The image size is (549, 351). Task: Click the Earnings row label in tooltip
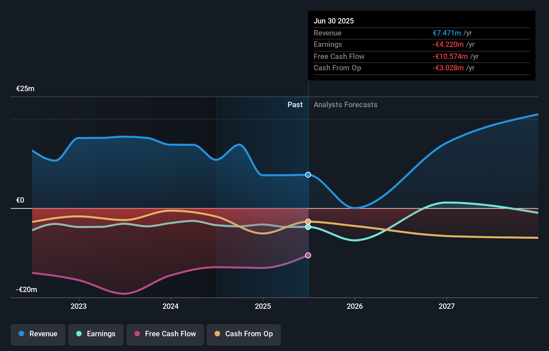click(x=328, y=45)
